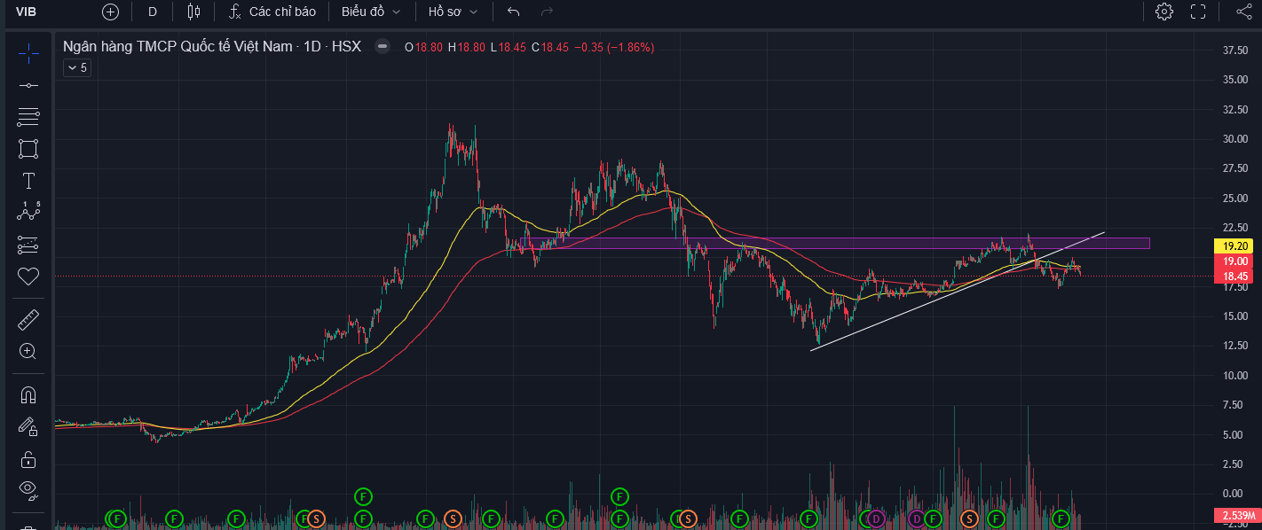Viewport: 1262px width, 530px height.
Task: Click the 37.50 price axis value
Action: [1236, 51]
